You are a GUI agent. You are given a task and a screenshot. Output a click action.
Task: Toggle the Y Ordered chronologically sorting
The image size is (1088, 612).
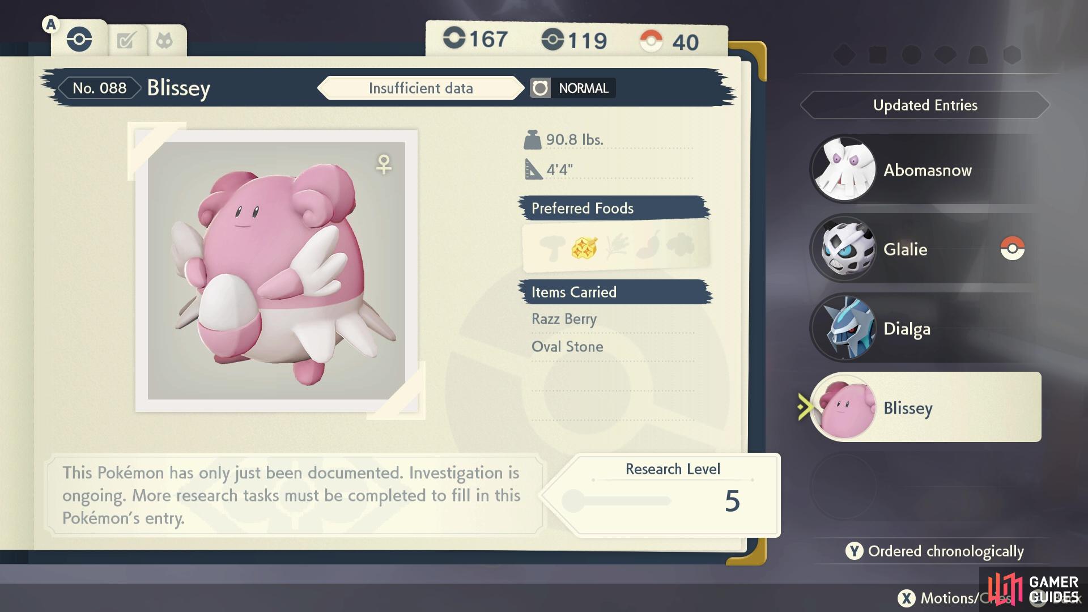pyautogui.click(x=935, y=551)
